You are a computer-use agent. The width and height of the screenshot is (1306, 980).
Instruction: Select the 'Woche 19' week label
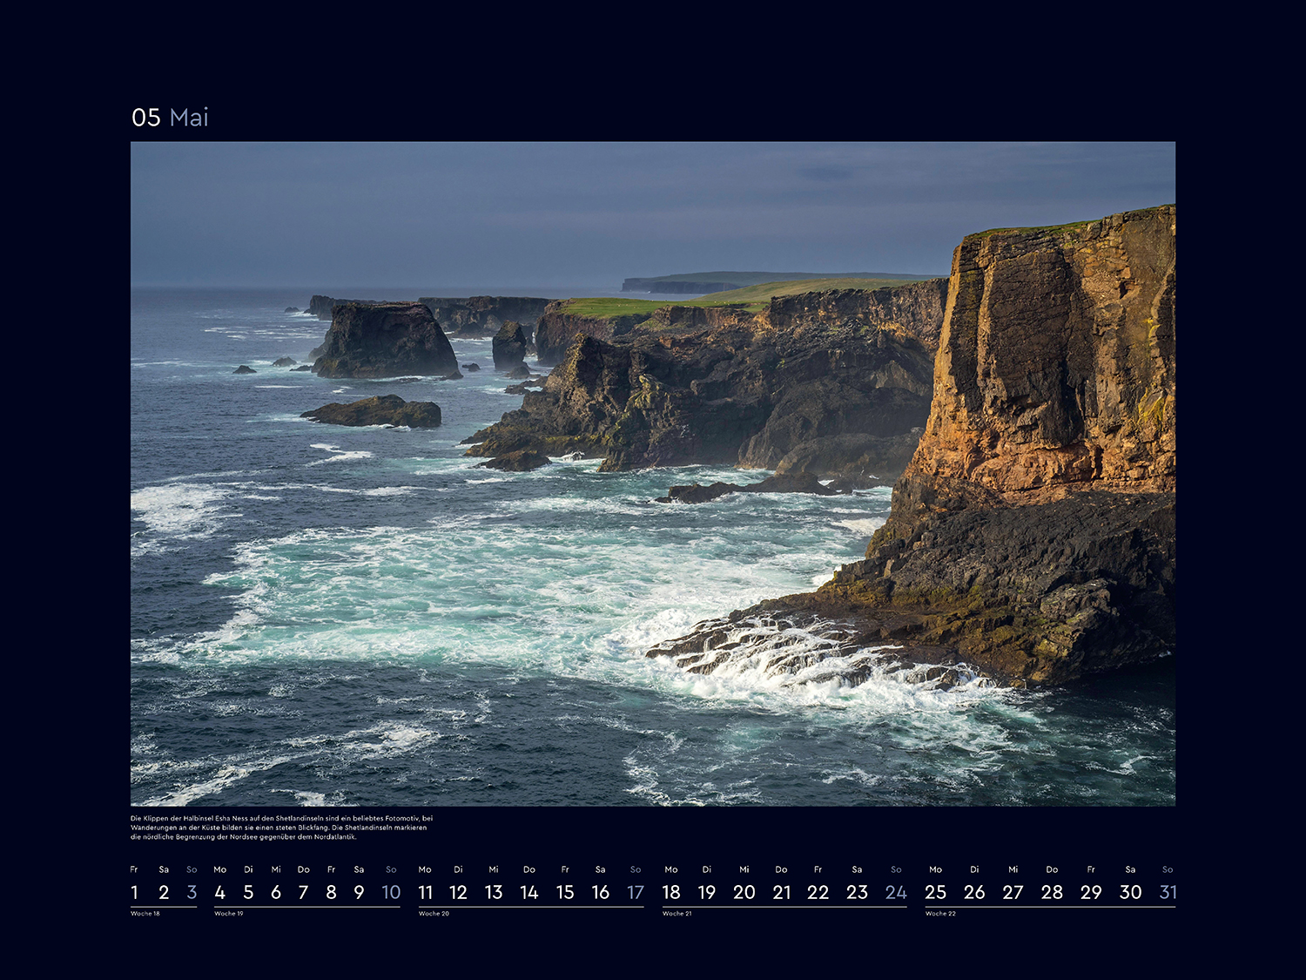(x=229, y=914)
